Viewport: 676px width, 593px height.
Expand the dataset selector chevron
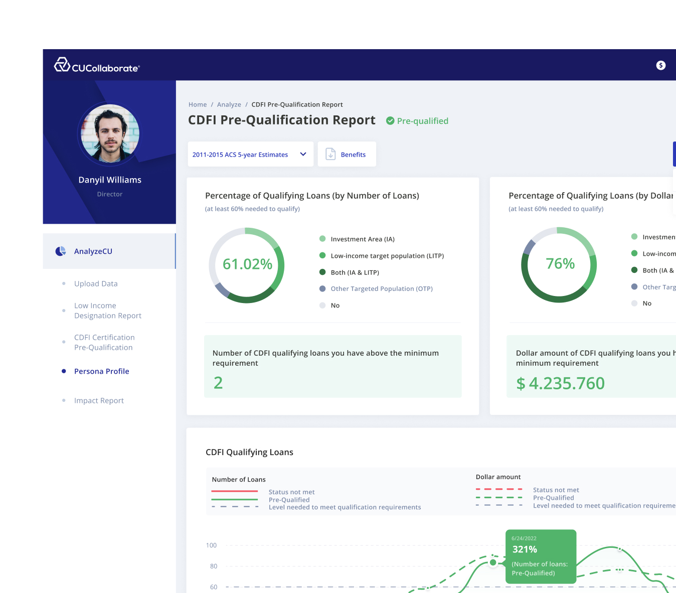point(303,154)
